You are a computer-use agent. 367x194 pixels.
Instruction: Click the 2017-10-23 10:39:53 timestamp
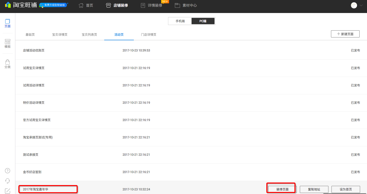point(136,50)
